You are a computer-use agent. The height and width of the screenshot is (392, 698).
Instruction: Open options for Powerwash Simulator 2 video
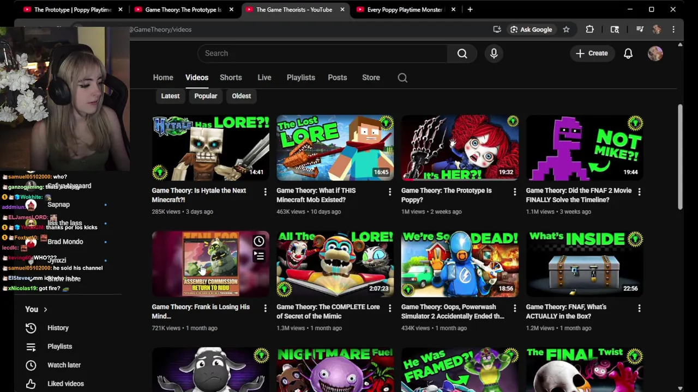point(514,308)
